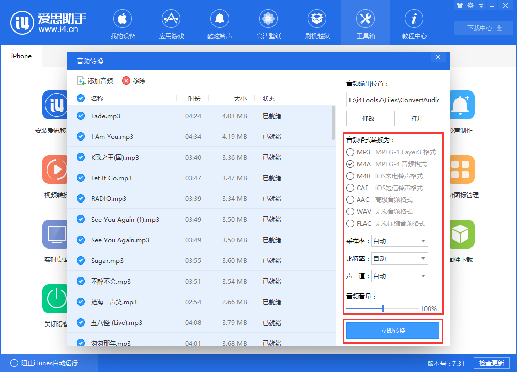
Task: Click the 移除 remove icon
Action: click(x=126, y=81)
